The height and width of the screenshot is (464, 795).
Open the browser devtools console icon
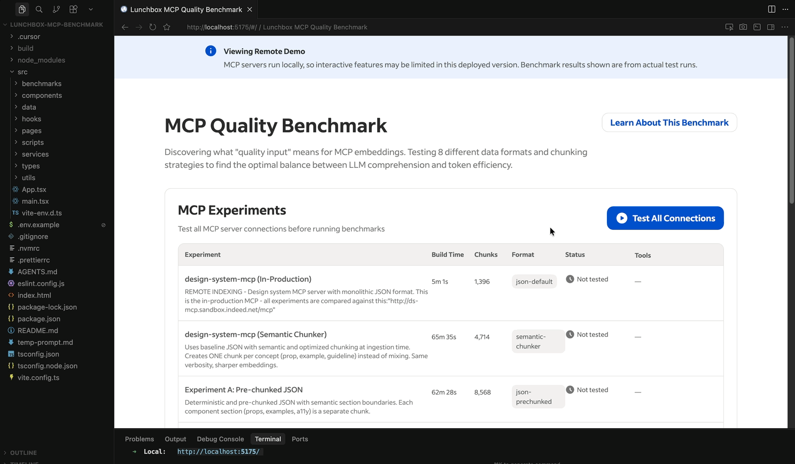[x=757, y=27]
